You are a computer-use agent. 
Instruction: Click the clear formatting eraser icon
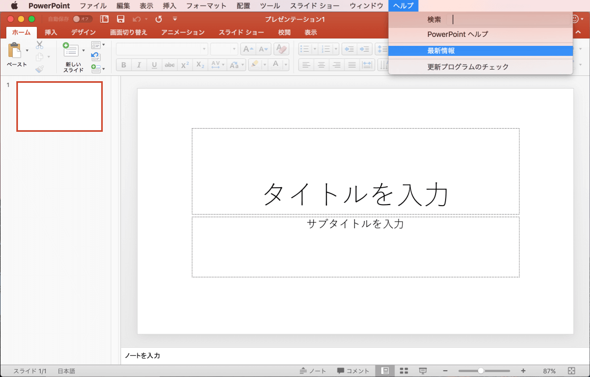[281, 49]
